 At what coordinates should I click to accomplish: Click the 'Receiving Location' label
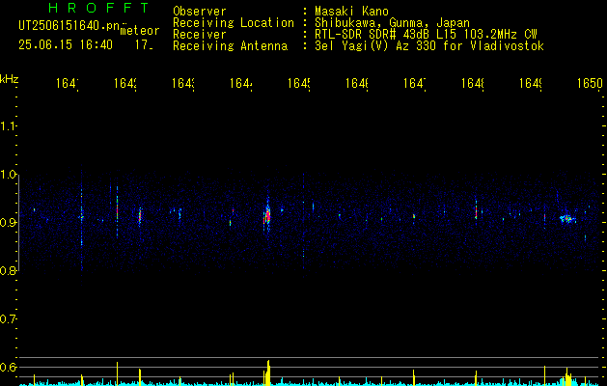[x=234, y=22]
